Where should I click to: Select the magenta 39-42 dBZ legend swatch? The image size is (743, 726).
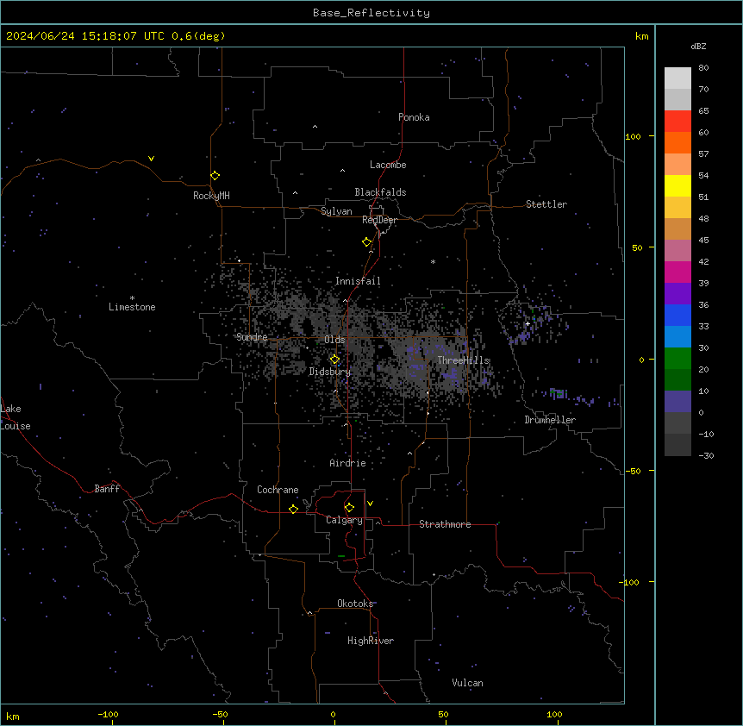click(677, 272)
